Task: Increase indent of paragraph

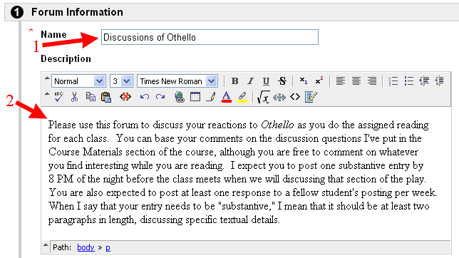Action: [439, 81]
